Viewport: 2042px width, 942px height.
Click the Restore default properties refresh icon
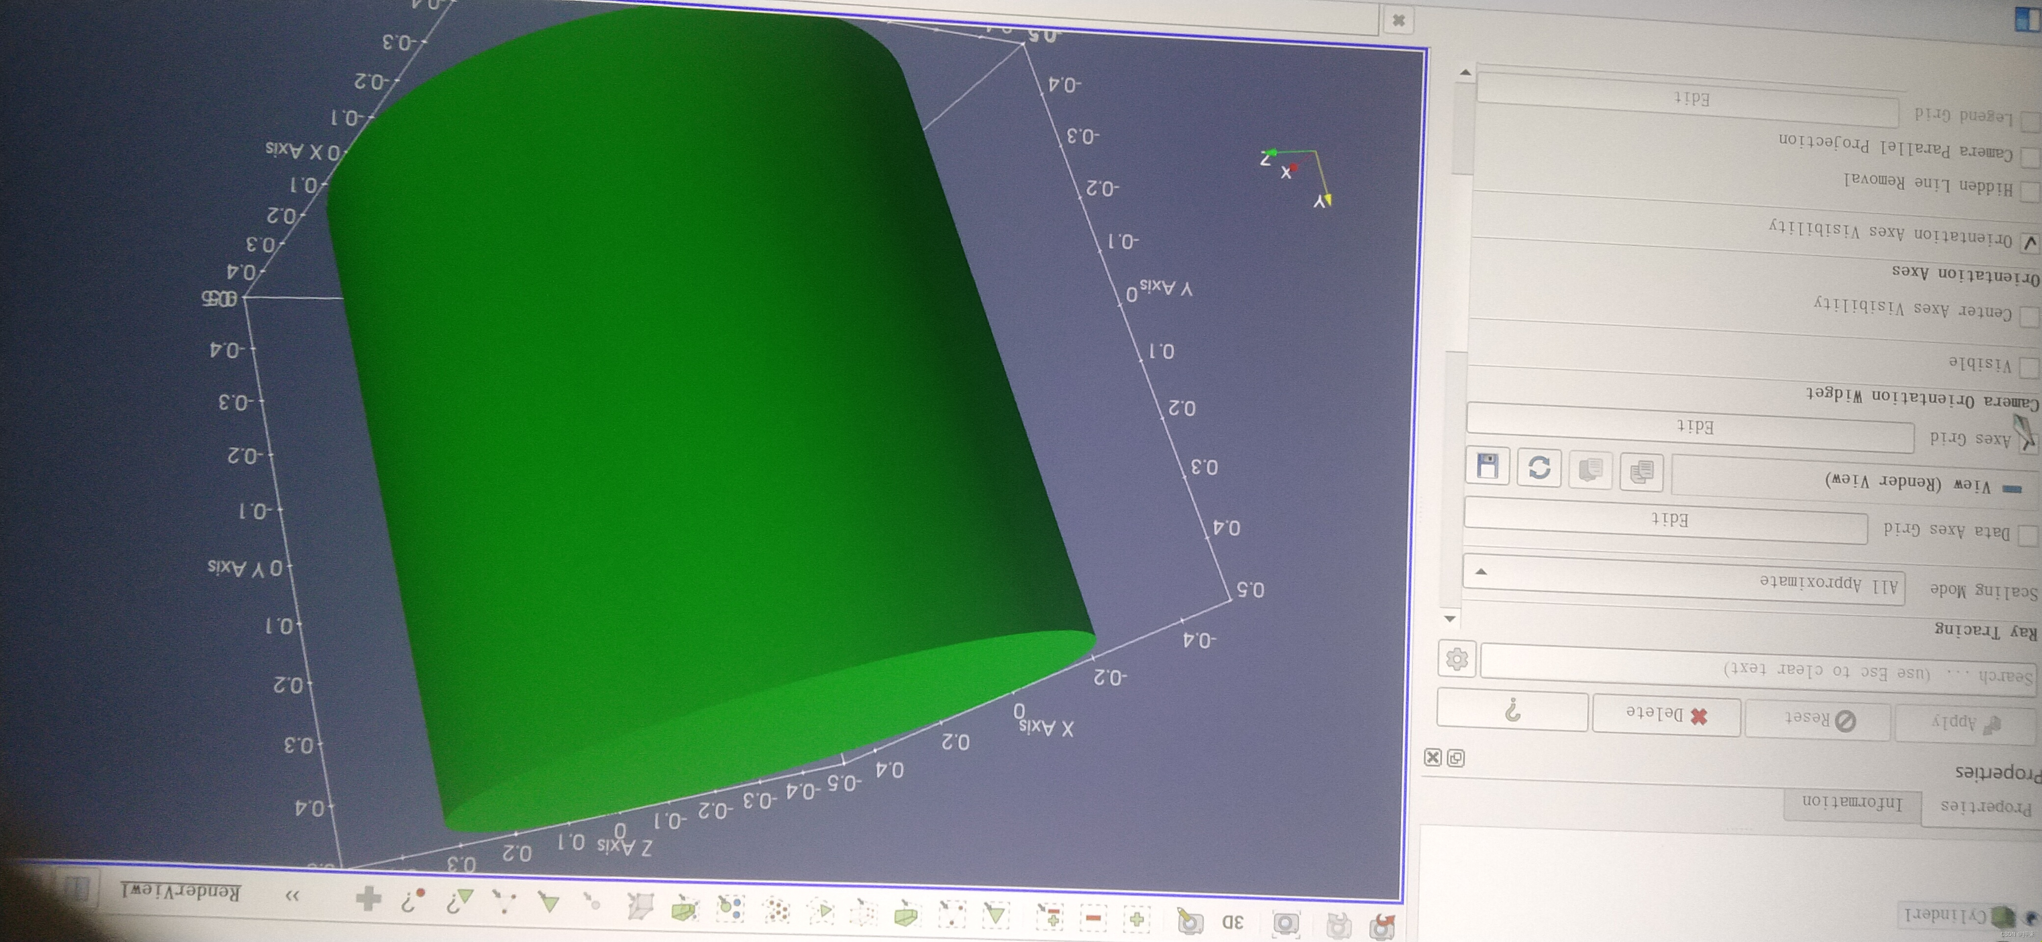1539,468
